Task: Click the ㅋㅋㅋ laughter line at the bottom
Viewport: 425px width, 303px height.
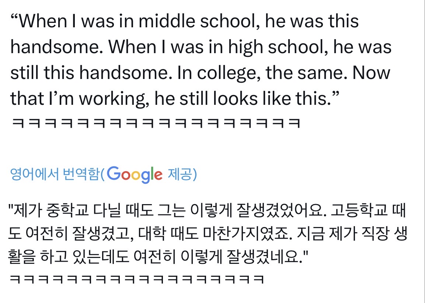Action: pyautogui.click(x=136, y=279)
